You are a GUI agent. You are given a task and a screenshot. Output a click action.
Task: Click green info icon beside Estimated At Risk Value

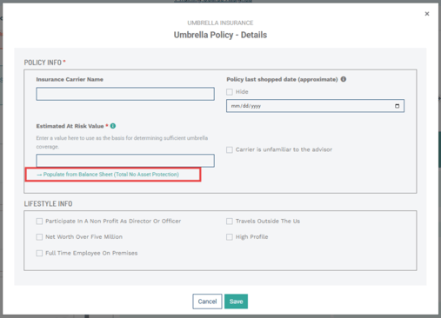[x=113, y=126]
